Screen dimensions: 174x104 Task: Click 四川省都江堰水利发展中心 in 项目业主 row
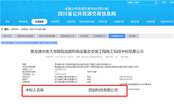pos(66,77)
